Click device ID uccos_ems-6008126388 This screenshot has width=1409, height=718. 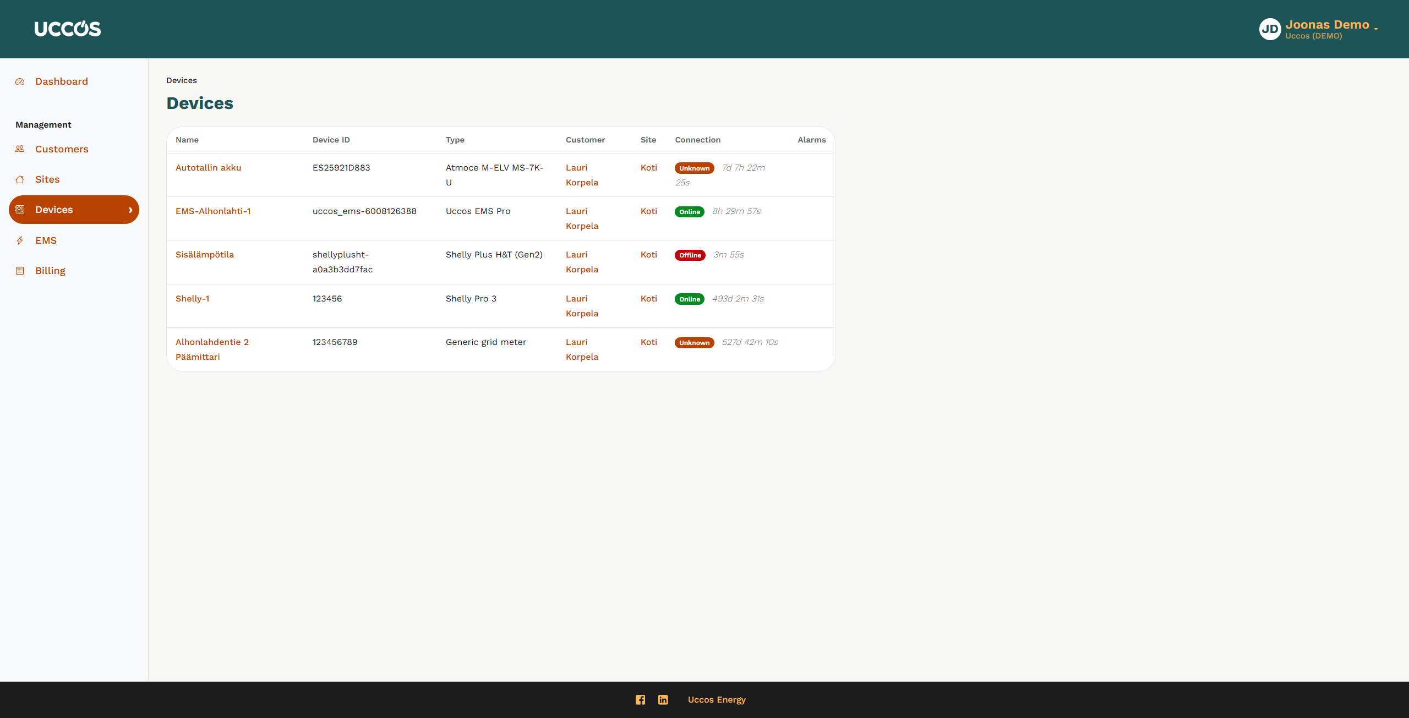coord(364,211)
